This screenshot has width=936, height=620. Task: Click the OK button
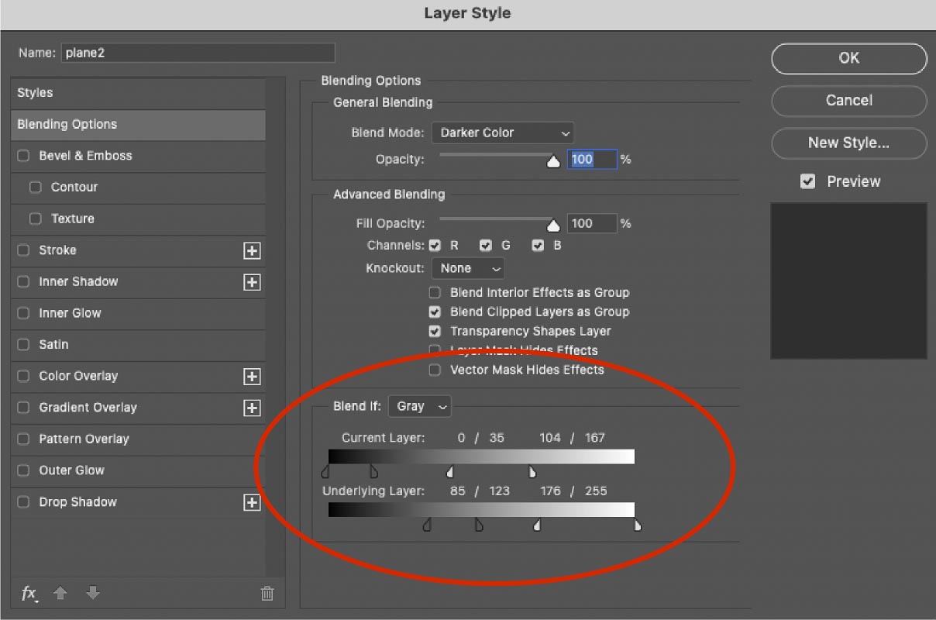(x=848, y=58)
